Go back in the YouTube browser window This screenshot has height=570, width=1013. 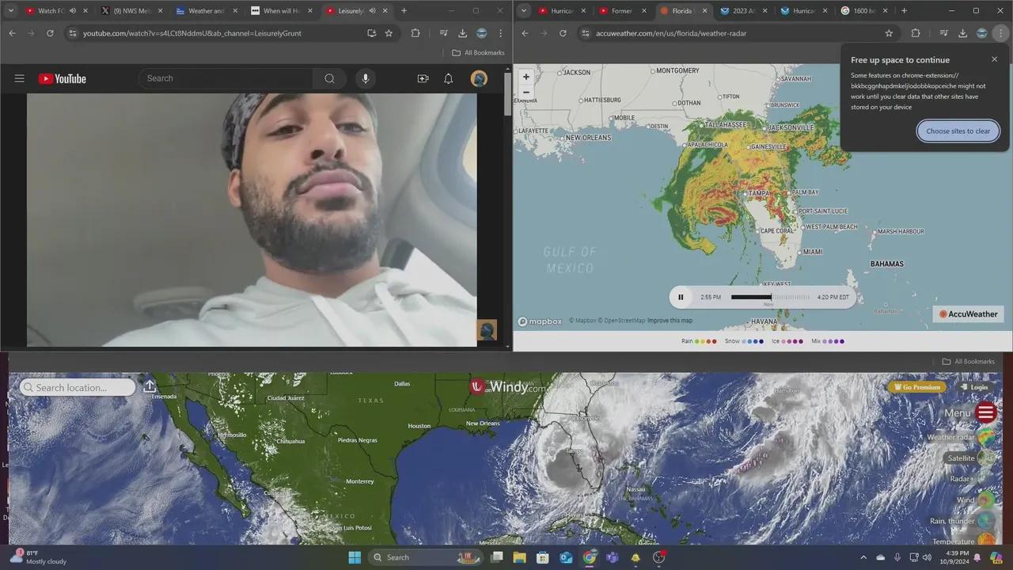click(x=12, y=33)
